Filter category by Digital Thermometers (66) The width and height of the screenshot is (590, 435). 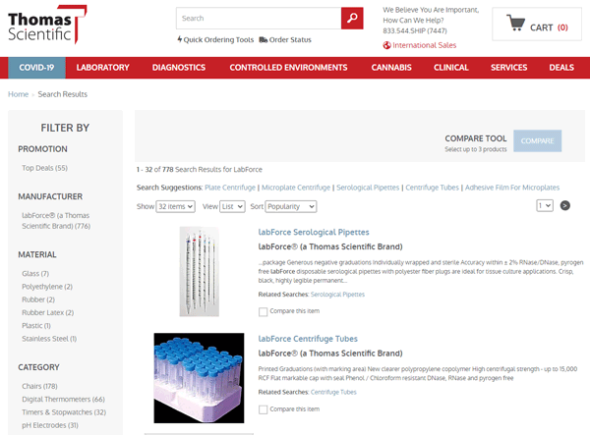coord(63,400)
